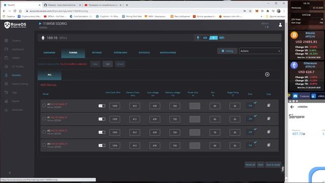Viewport: 325px width, 183px height.
Task: Click the Save & Apply button
Action: point(273,165)
